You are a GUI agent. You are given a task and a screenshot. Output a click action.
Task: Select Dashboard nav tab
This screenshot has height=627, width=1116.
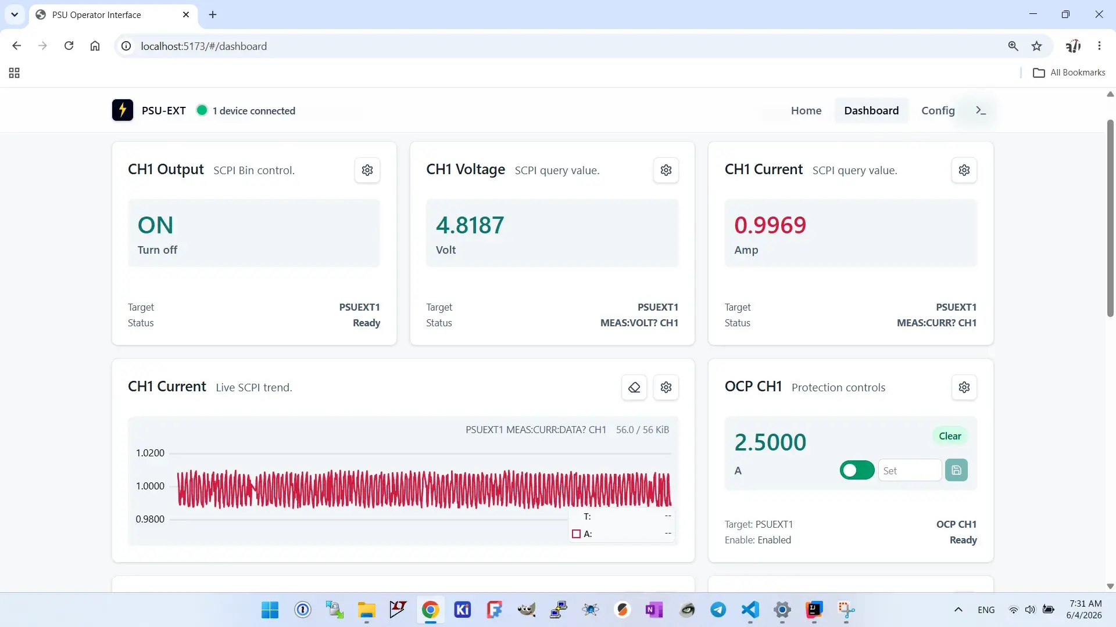(871, 110)
